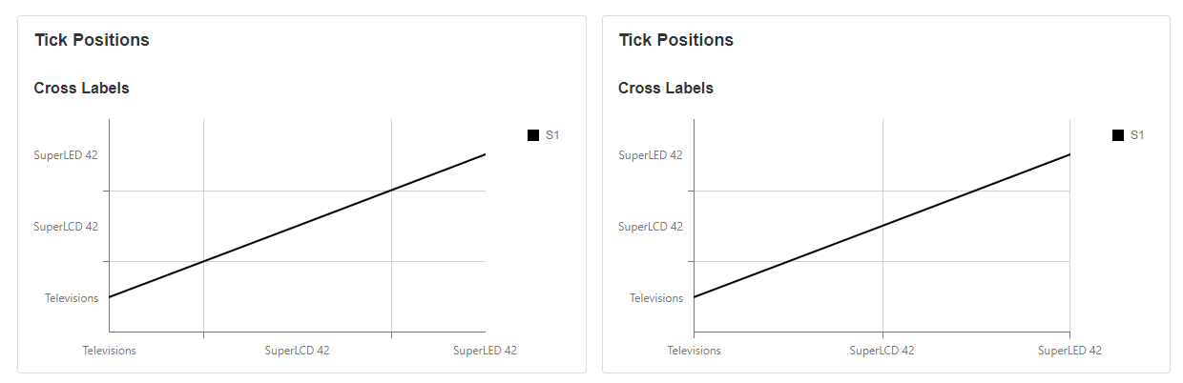Click SuperLED 42 x-axis label in left chart

485,351
